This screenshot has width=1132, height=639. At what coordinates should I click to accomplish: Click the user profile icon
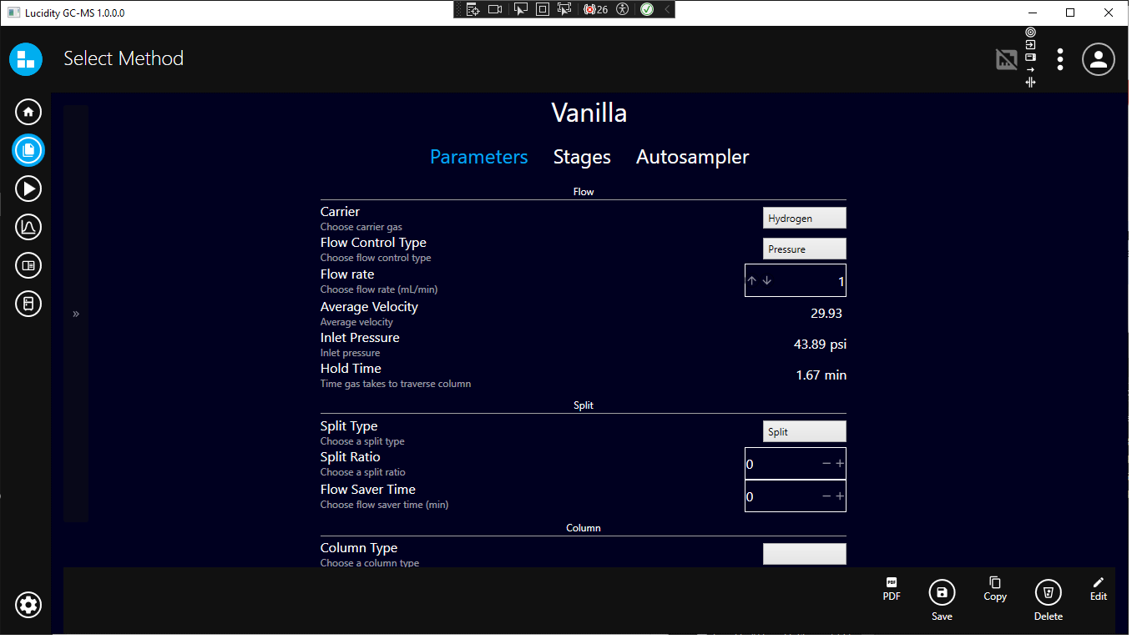1099,59
